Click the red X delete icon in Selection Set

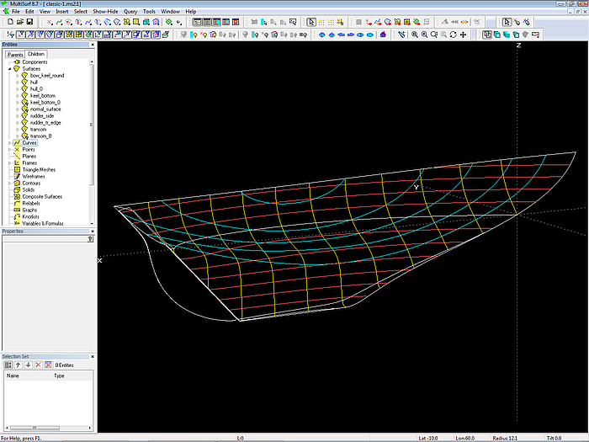(x=36, y=365)
